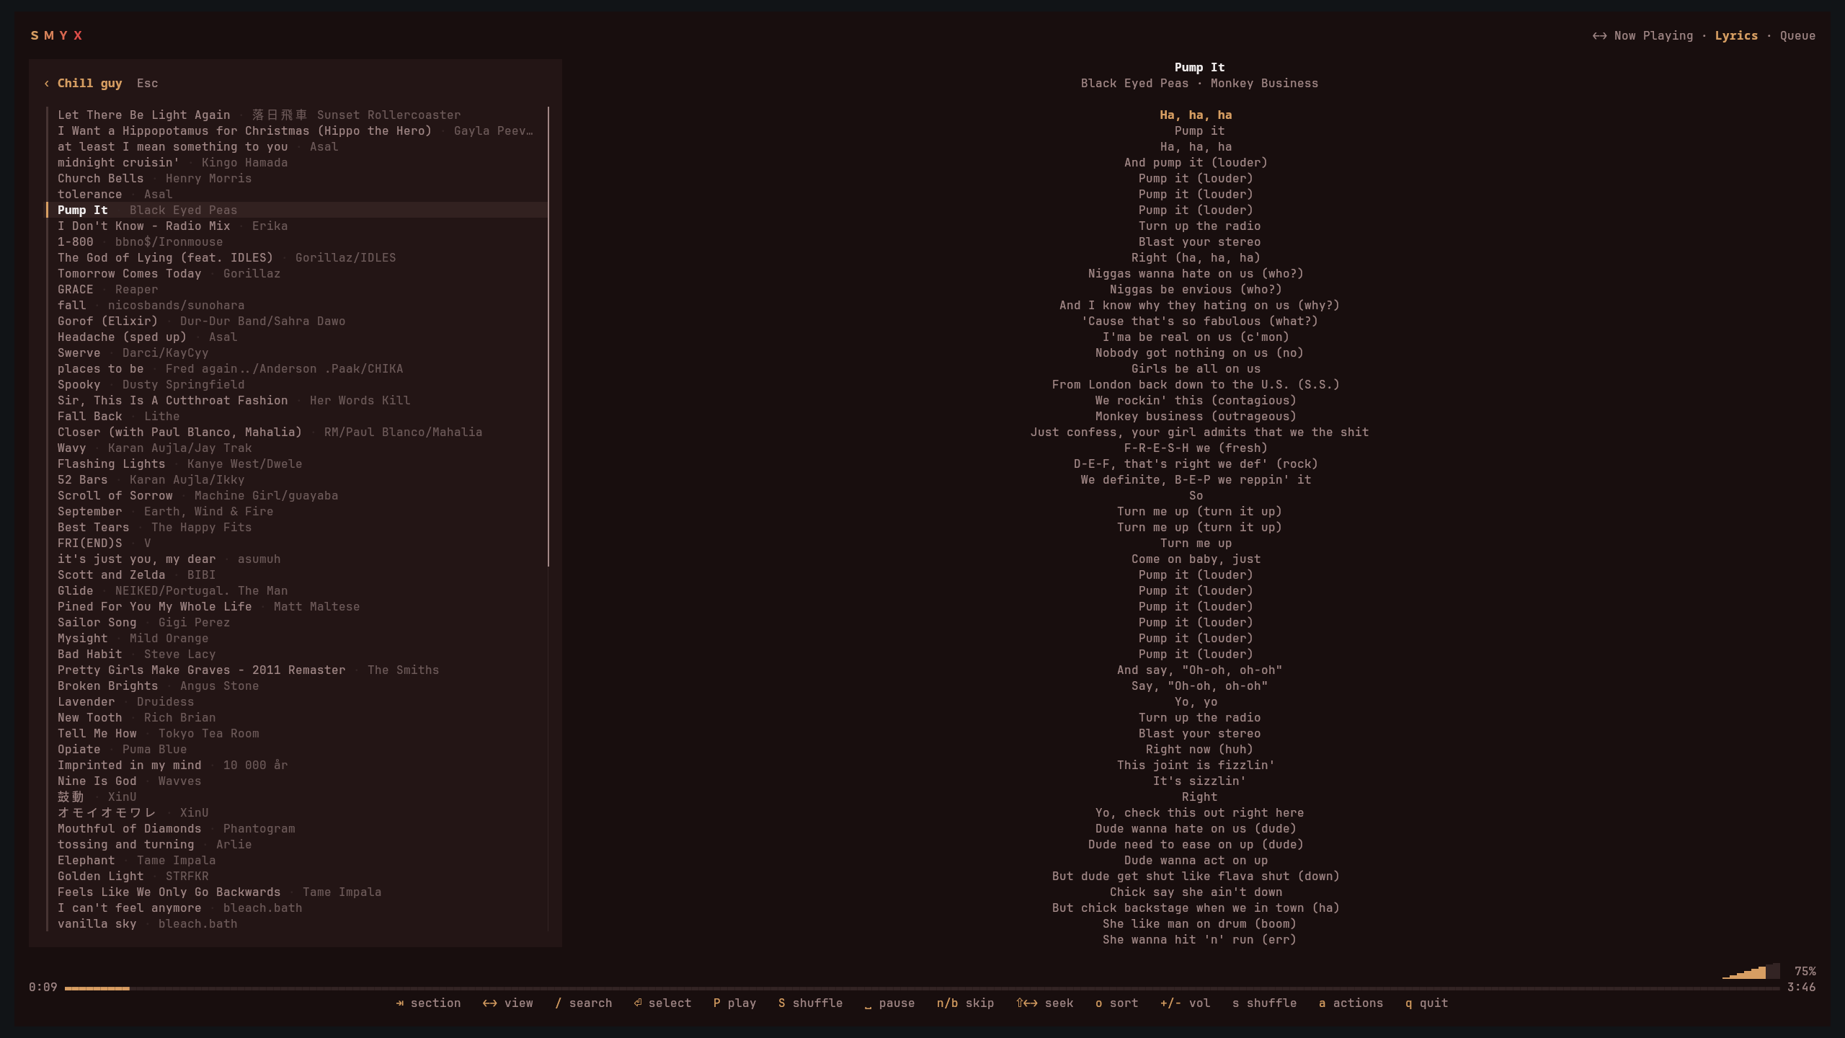Image resolution: width=1845 pixels, height=1038 pixels.
Task: Select Scott and Zelda by BIBI
Action: pos(297,575)
